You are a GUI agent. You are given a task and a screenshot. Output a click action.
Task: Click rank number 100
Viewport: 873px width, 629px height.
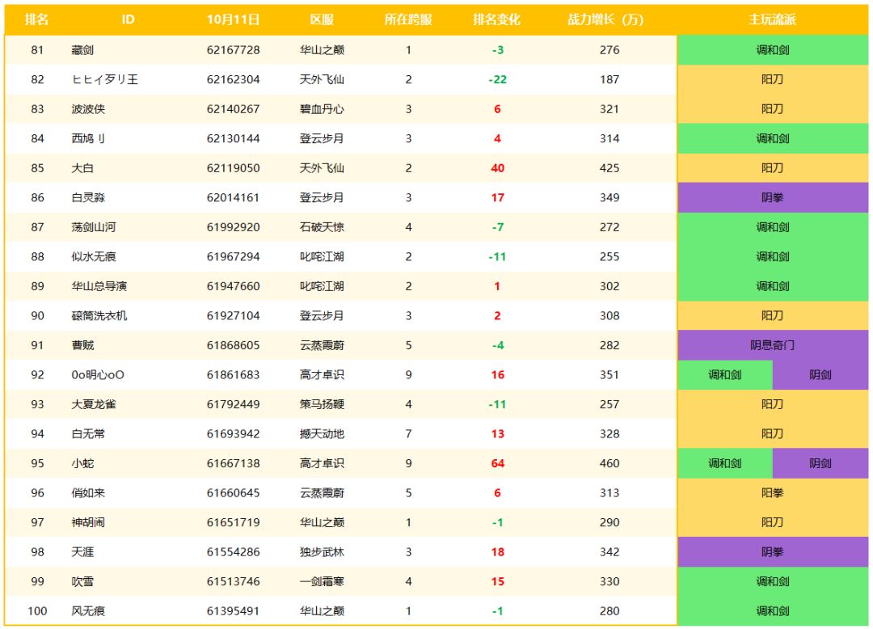click(x=37, y=610)
